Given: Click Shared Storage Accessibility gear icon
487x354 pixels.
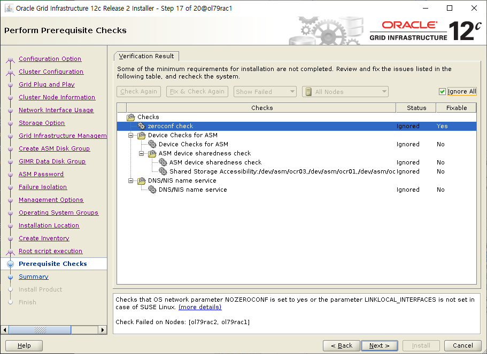Looking at the screenshot, I should pos(163,171).
